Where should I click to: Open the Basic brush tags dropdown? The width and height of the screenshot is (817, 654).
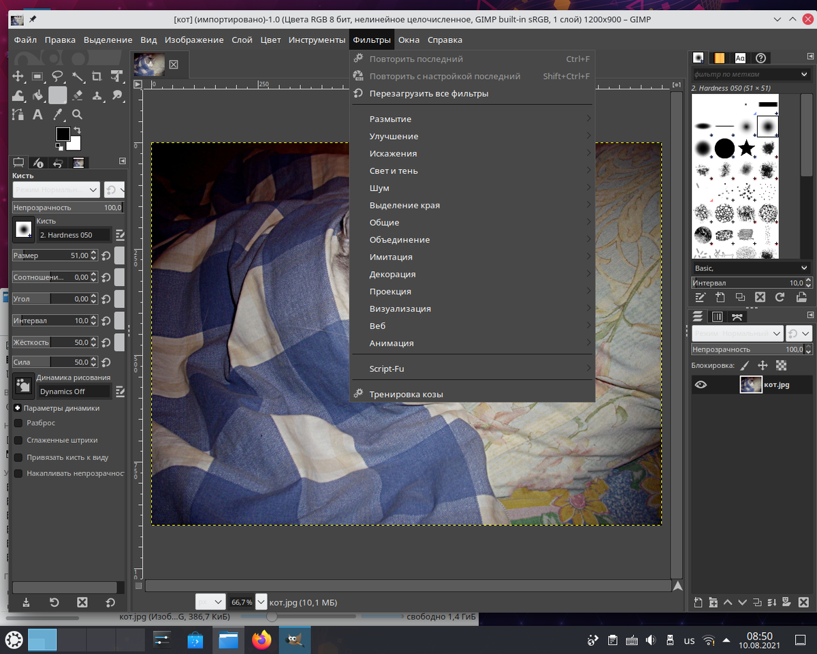750,268
